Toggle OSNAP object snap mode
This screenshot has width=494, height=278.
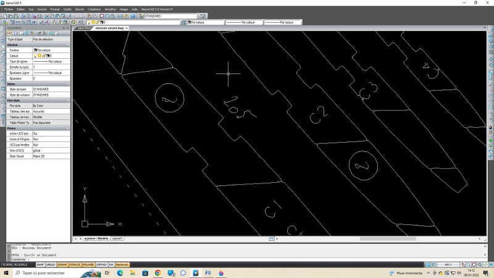(x=62, y=265)
